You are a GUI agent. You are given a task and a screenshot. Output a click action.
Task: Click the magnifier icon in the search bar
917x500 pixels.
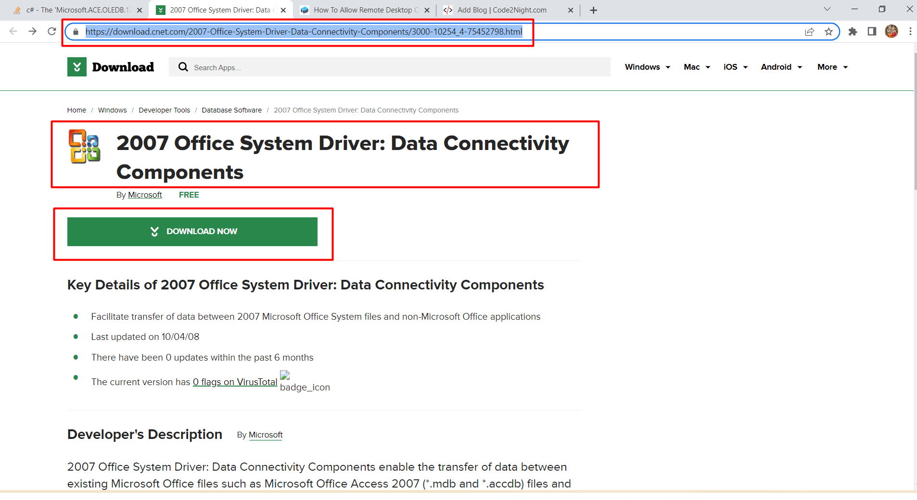183,67
